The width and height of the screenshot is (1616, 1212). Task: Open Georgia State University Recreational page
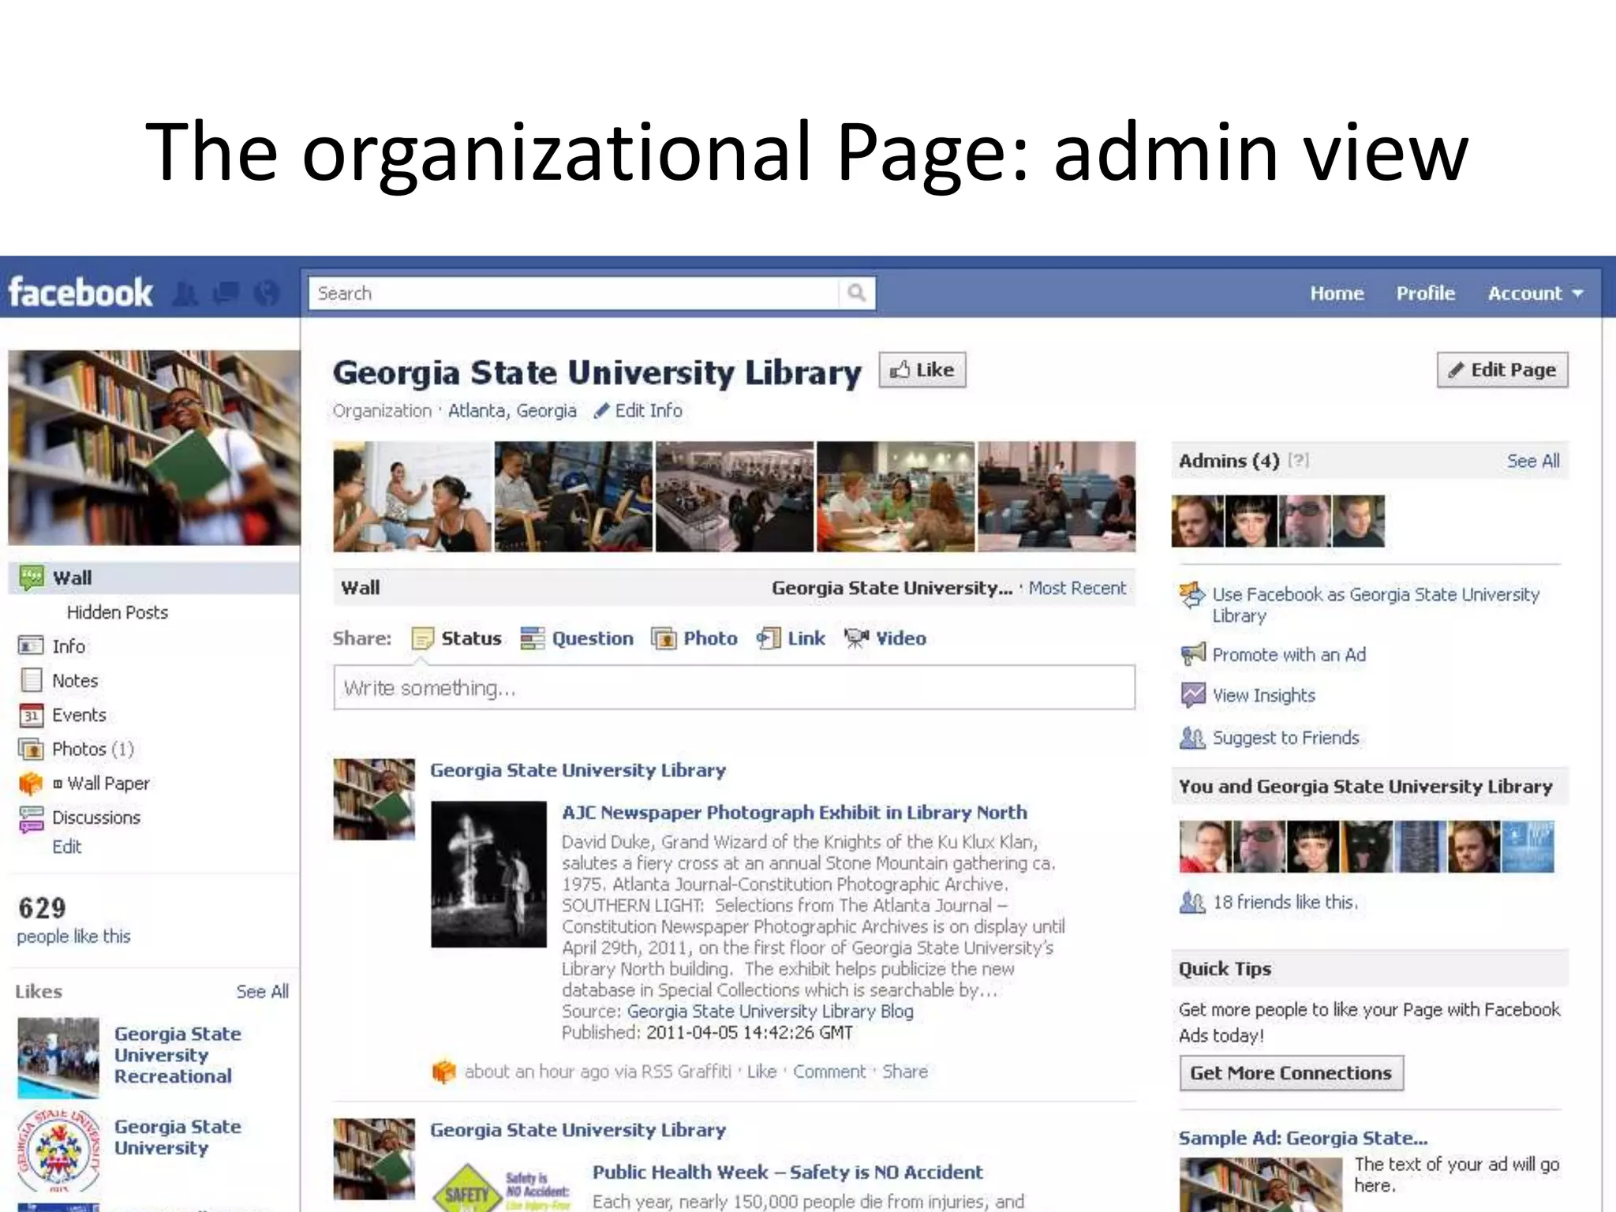click(178, 1055)
